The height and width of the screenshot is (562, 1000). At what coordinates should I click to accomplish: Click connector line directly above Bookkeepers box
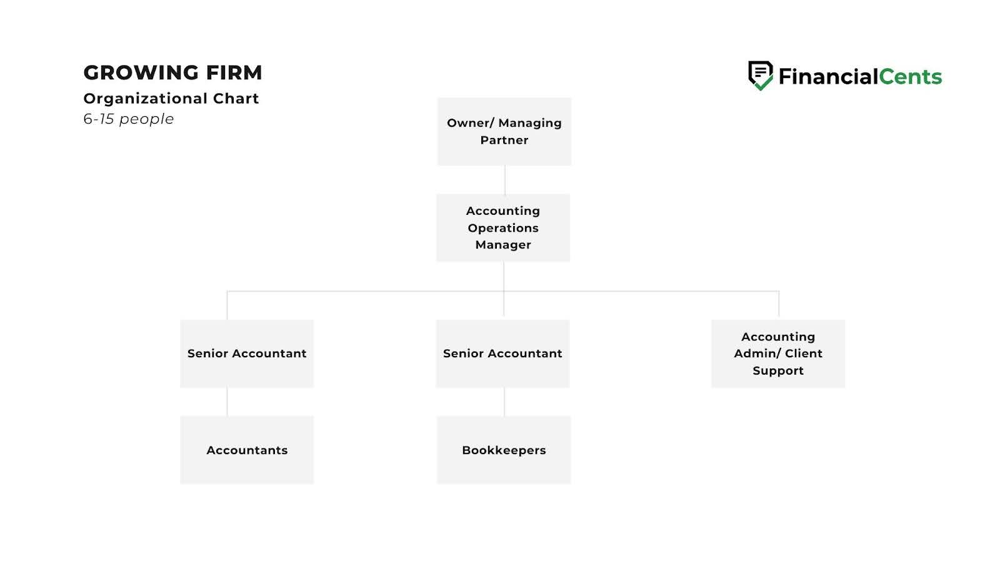click(x=504, y=402)
